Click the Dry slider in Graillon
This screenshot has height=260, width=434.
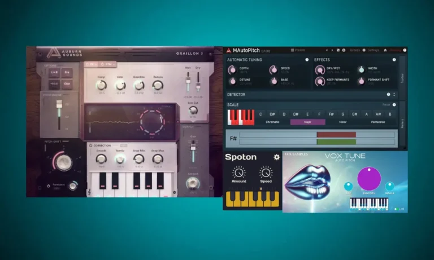(x=198, y=82)
